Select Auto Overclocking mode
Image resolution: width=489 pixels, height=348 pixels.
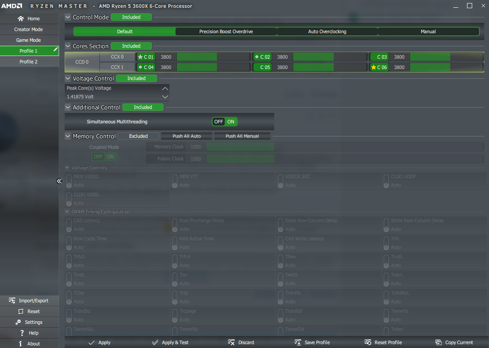coord(327,31)
